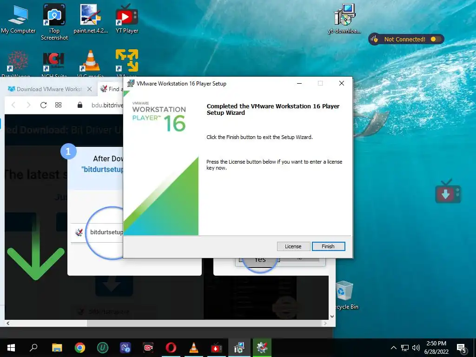
Task: Click browser back arrow
Action: point(13,105)
